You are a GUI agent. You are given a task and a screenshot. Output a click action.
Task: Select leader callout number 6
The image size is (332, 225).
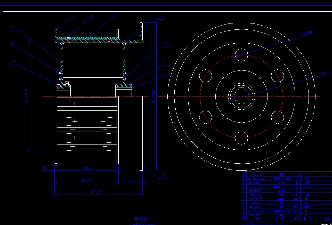pos(164,61)
